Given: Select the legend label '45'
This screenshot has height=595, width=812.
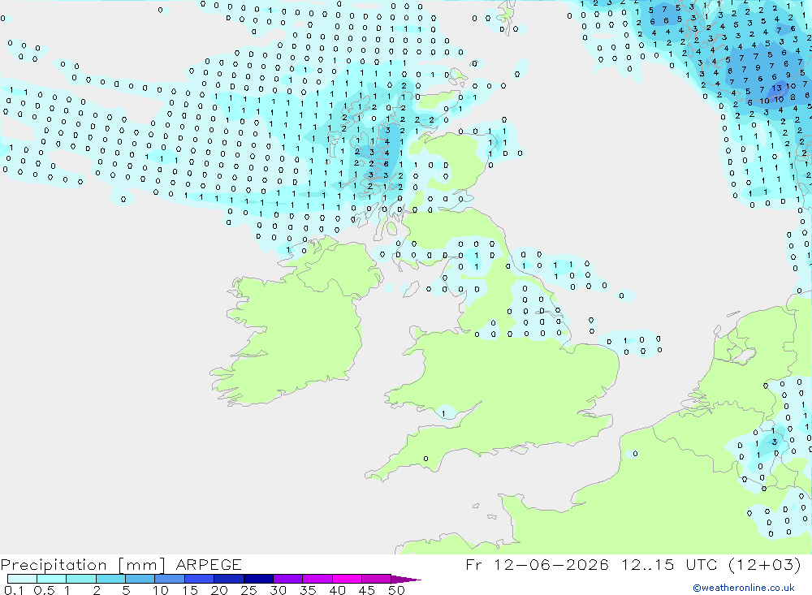Looking at the screenshot, I should click(367, 590).
